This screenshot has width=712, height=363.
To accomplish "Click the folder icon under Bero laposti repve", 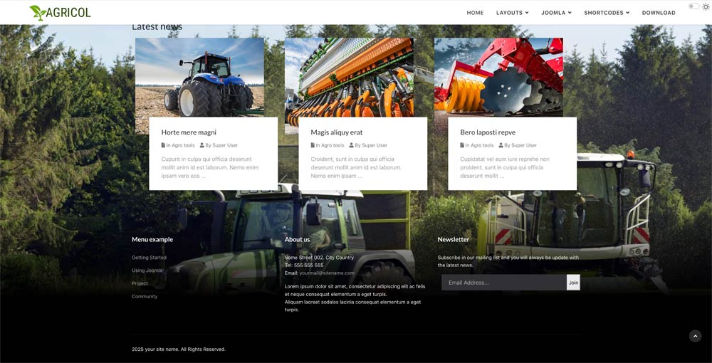I will pos(463,145).
